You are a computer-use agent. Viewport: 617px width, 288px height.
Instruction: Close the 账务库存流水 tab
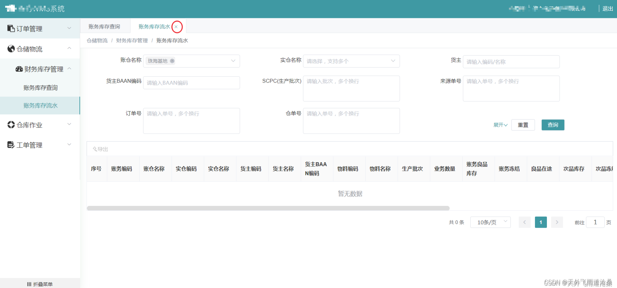(176, 27)
